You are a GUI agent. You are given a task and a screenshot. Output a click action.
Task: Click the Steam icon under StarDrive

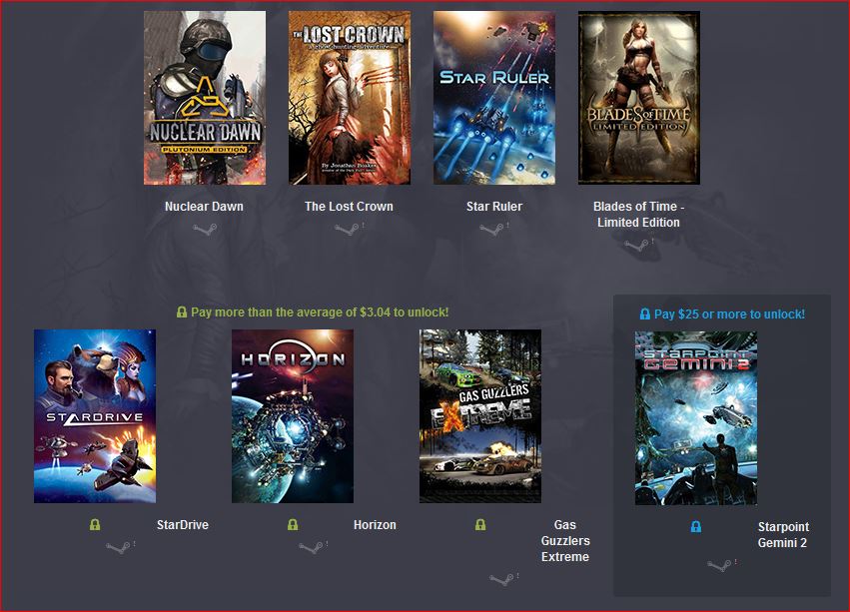118,548
